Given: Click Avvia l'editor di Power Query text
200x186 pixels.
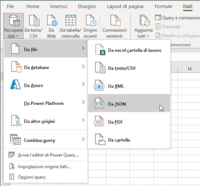Looking at the screenshot, I should pyautogui.click(x=48, y=155).
